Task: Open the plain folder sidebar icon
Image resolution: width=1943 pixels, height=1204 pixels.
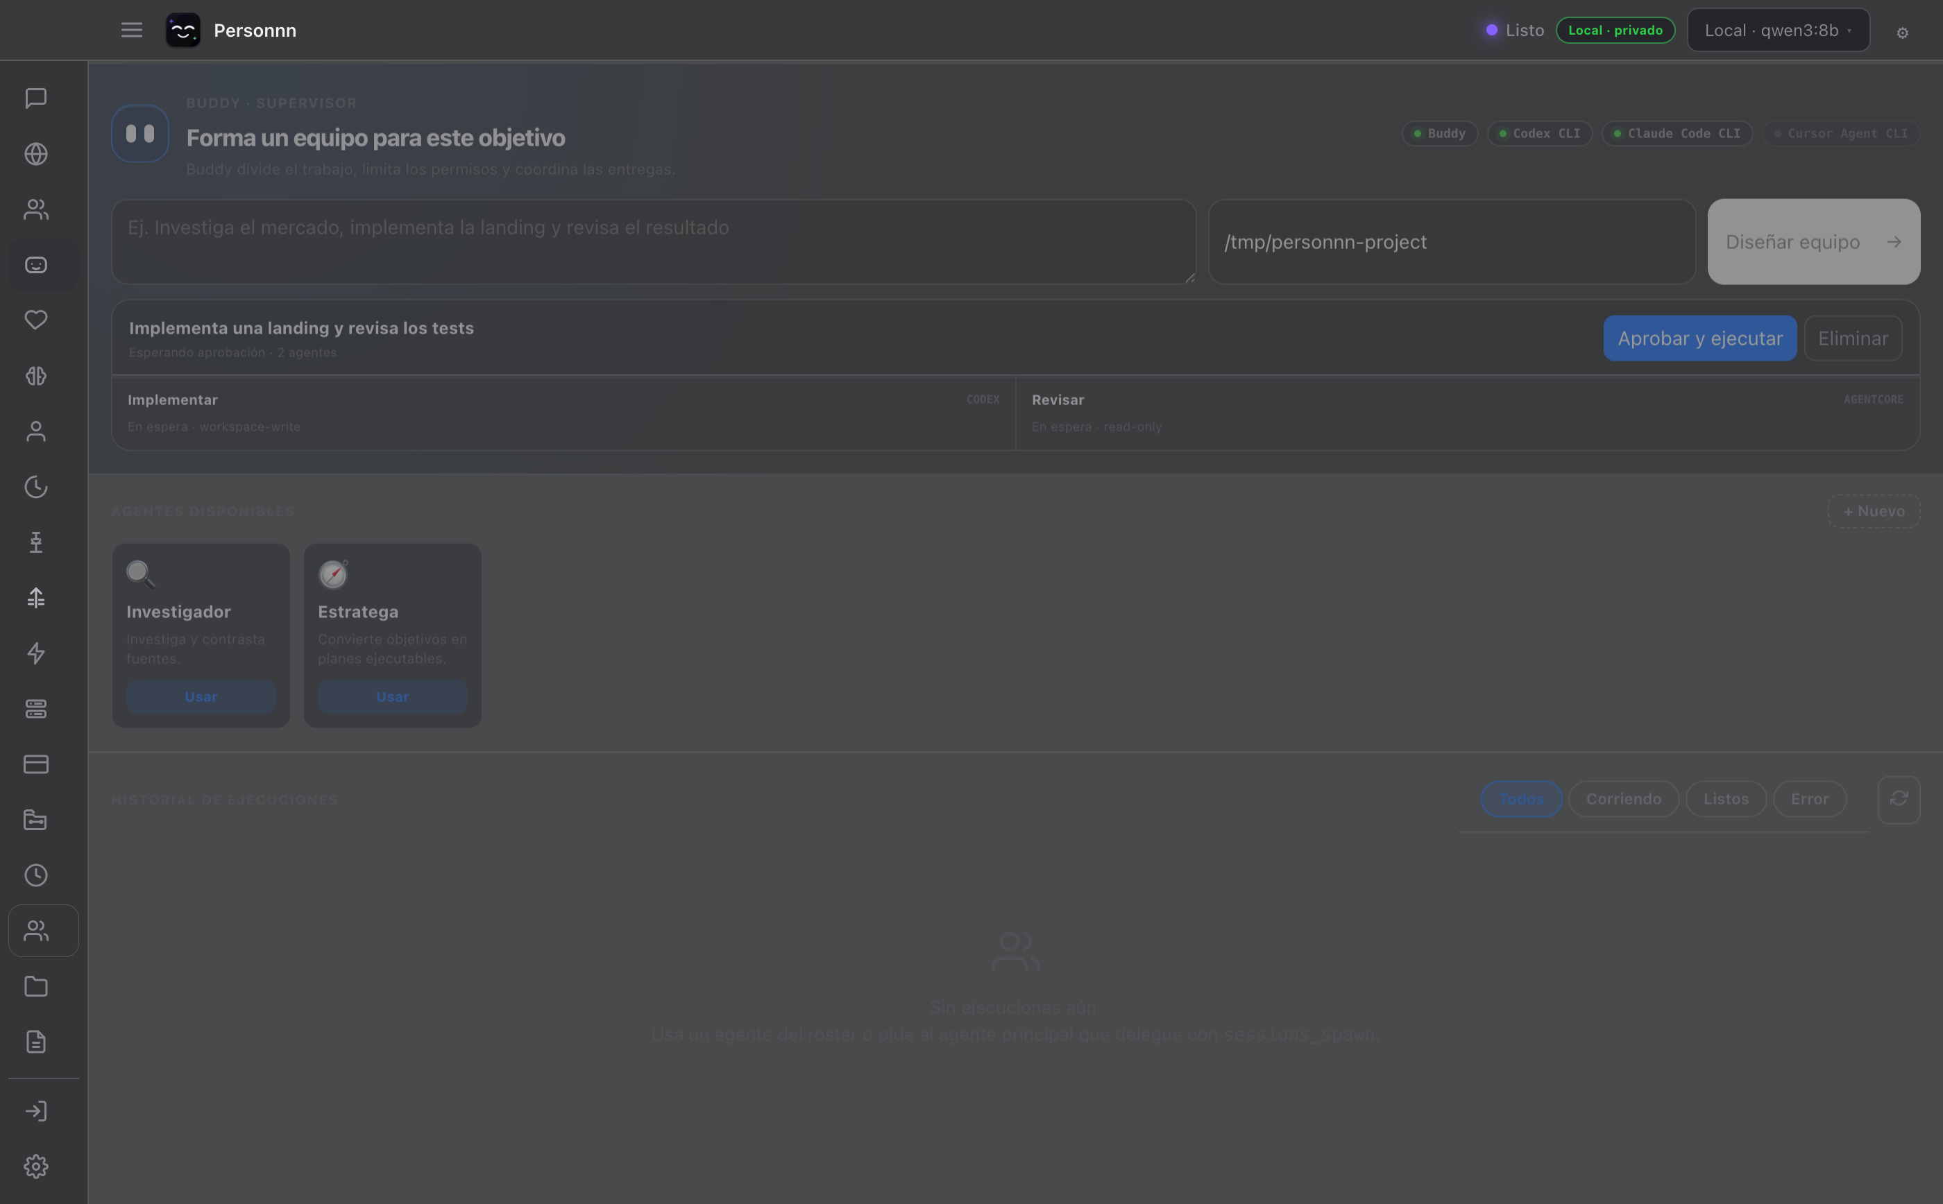Action: pyautogui.click(x=36, y=987)
